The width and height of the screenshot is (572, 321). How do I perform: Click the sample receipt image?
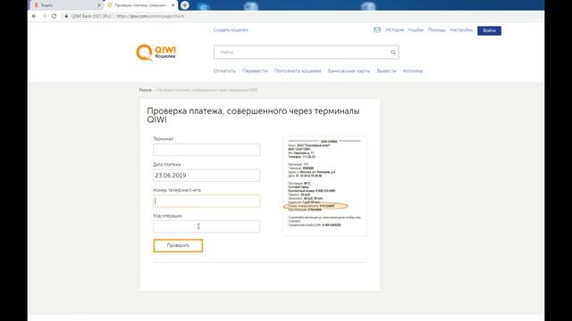[x=324, y=186]
